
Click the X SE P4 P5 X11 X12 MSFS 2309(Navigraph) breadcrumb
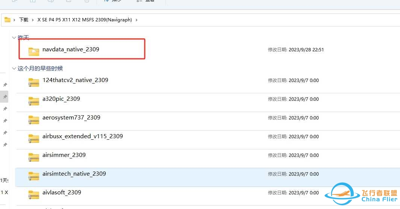point(85,20)
